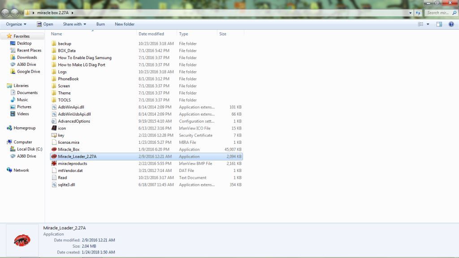Screen dimensions: 459x258
Task: Expand the change view options arrow
Action: point(428,24)
